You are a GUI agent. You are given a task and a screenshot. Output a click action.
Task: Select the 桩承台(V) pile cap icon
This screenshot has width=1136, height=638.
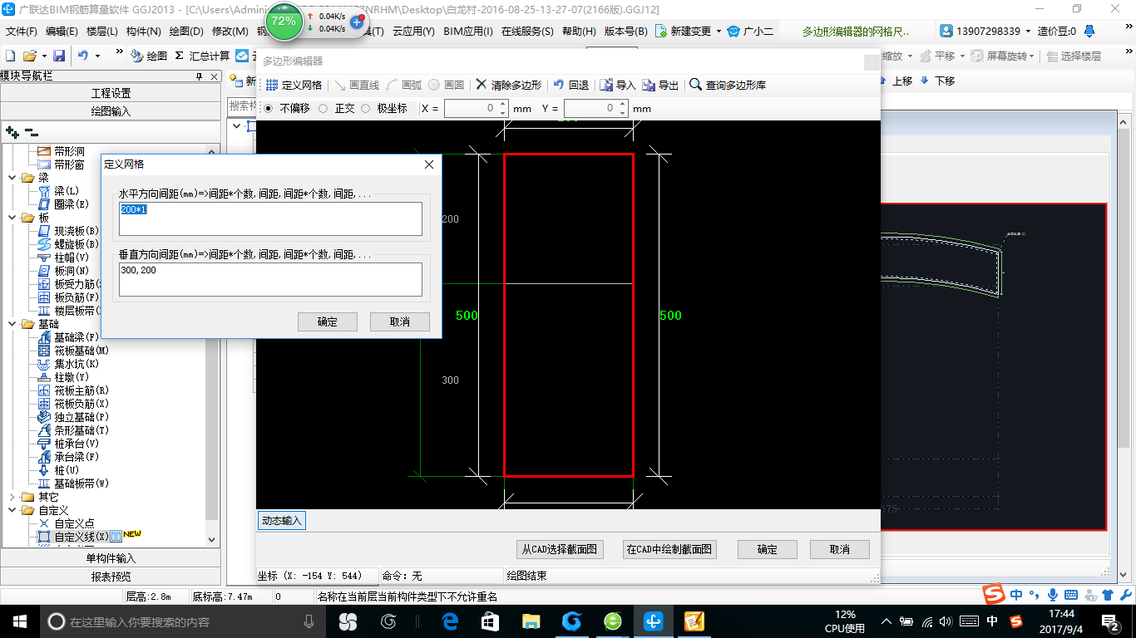point(45,444)
